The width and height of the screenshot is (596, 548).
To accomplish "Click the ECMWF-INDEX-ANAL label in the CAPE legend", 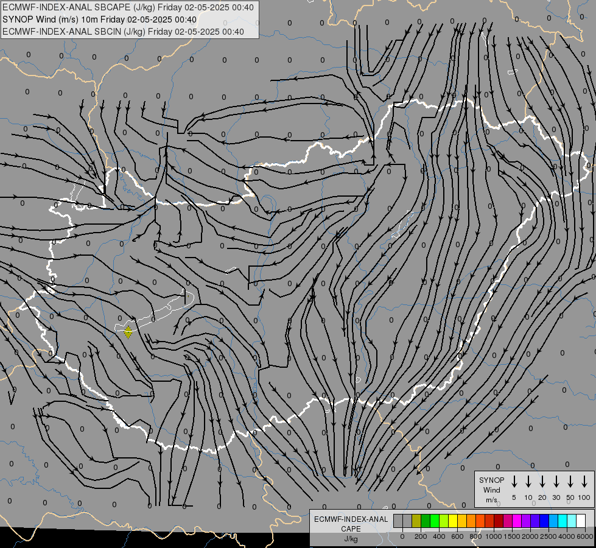I will tap(351, 519).
